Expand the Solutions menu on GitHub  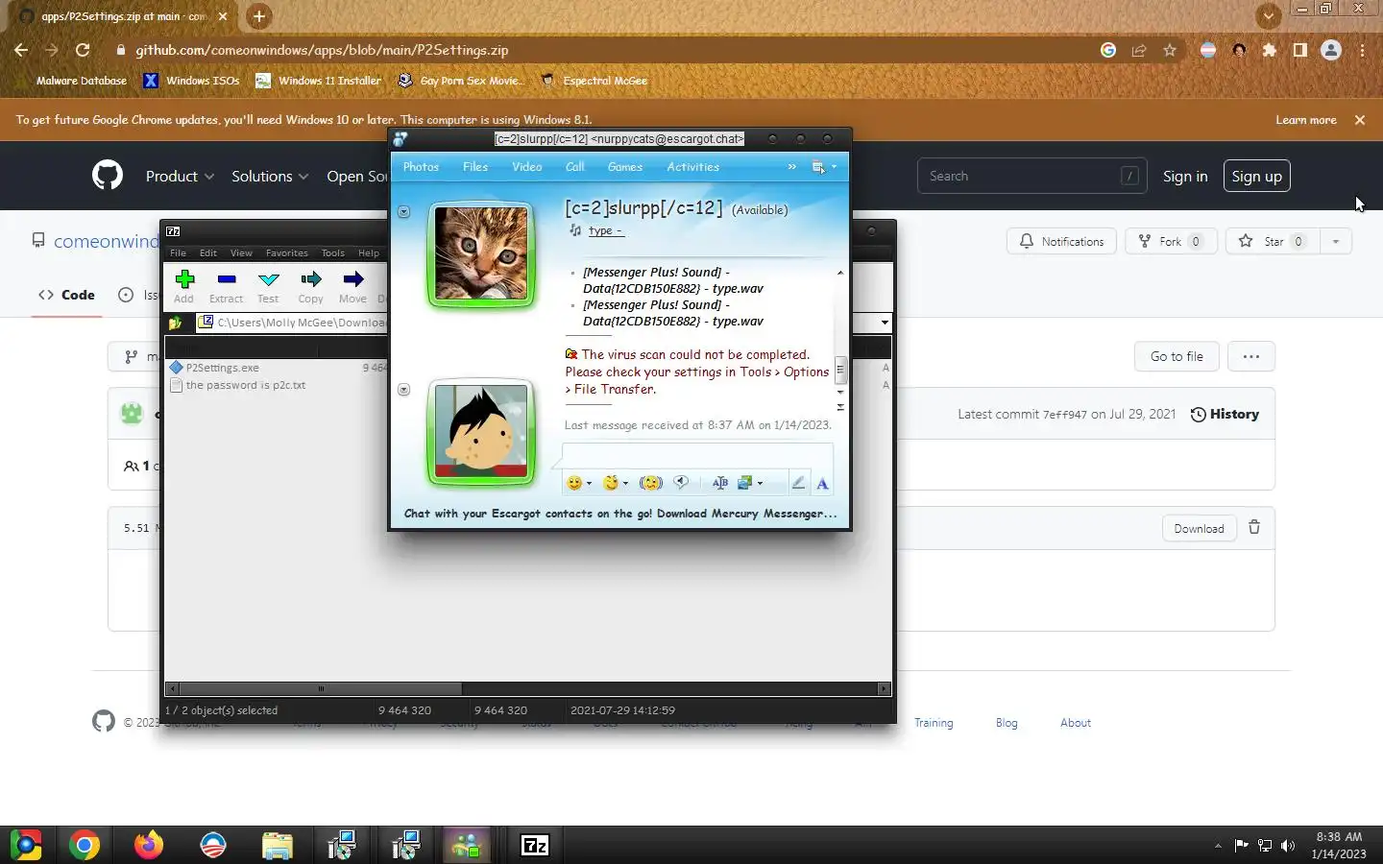(270, 176)
